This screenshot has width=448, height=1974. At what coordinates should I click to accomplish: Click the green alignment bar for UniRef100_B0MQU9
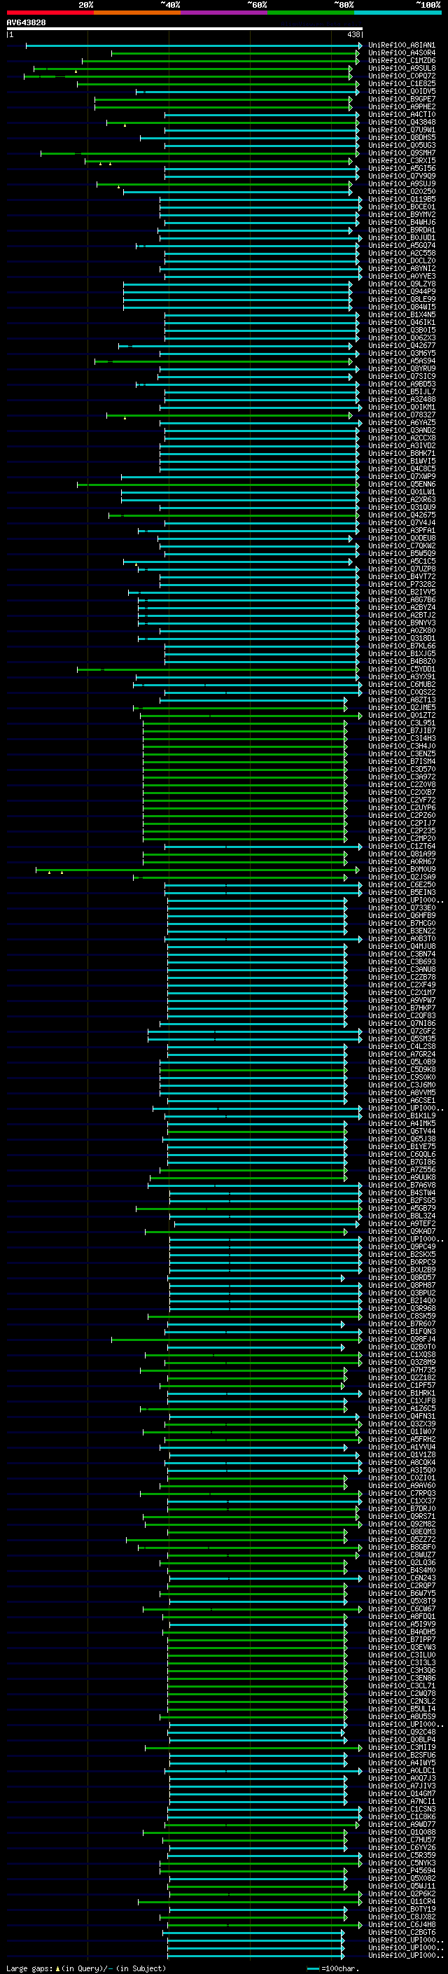(197, 869)
